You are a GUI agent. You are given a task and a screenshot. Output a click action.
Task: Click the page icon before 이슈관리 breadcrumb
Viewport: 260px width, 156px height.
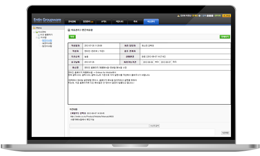click(69, 30)
